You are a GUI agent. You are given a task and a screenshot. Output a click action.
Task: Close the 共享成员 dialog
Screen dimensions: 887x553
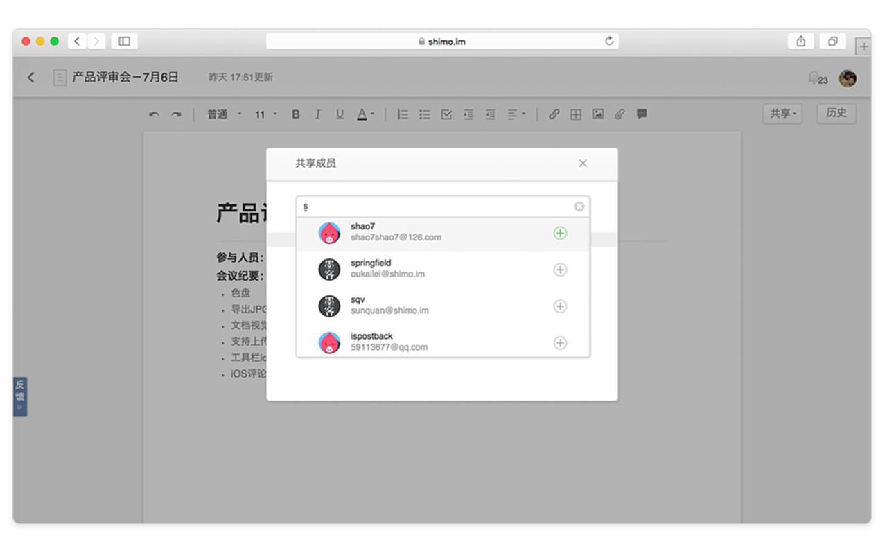[x=583, y=164]
